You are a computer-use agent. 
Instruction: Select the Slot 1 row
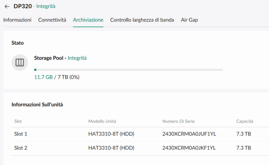tap(21, 134)
